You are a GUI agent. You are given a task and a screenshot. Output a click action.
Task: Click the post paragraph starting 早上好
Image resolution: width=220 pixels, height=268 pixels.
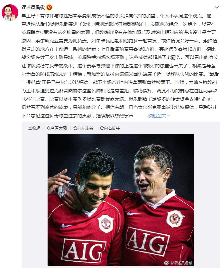pos(120,66)
